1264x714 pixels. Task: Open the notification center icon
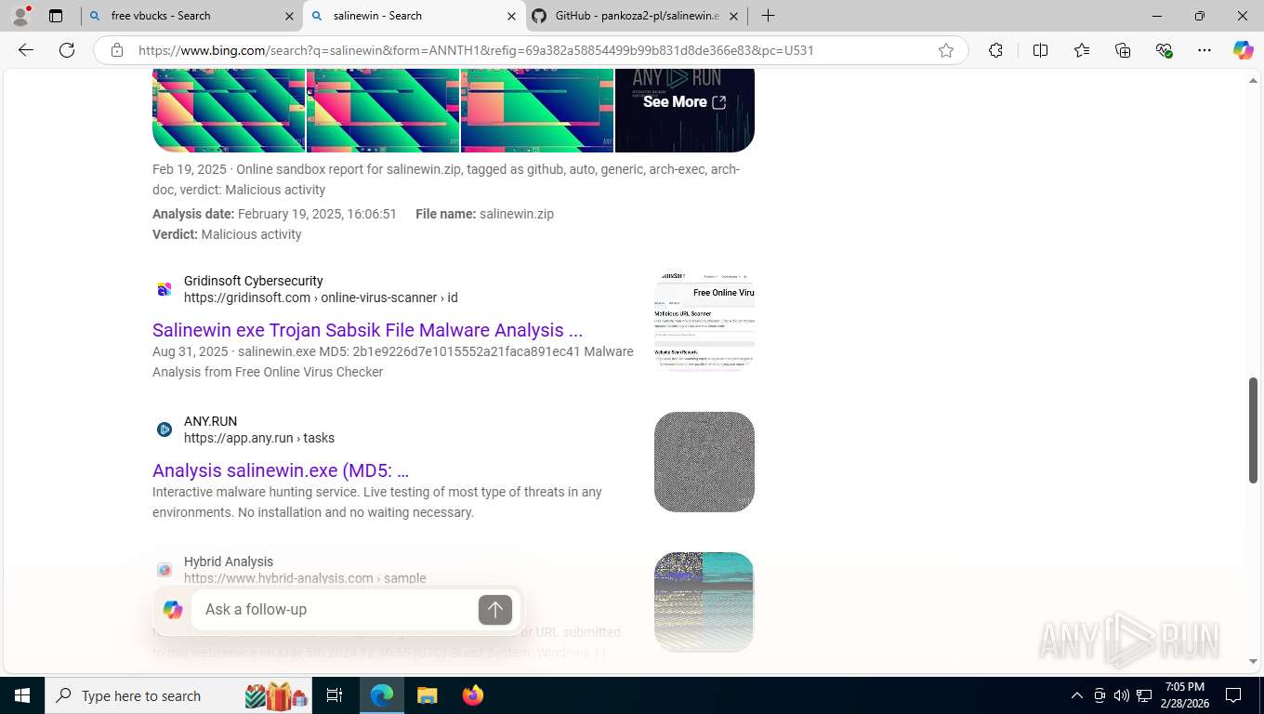coord(1233,695)
